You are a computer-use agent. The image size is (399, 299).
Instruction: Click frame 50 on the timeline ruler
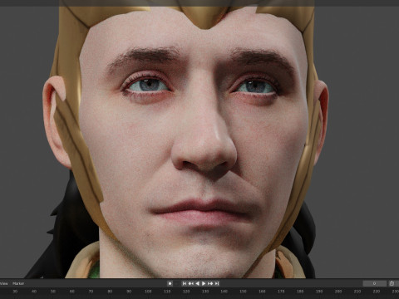tap(53, 292)
